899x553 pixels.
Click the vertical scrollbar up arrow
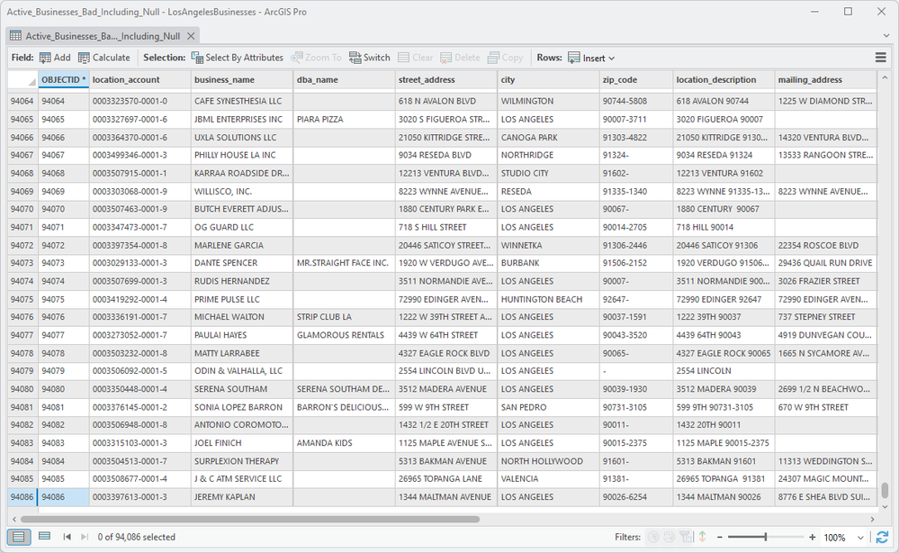coord(885,77)
